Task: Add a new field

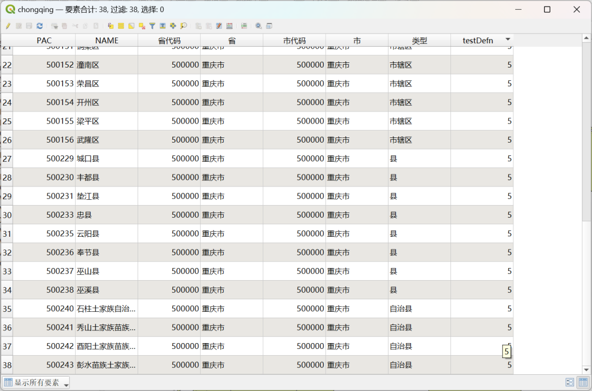Action: [198, 26]
